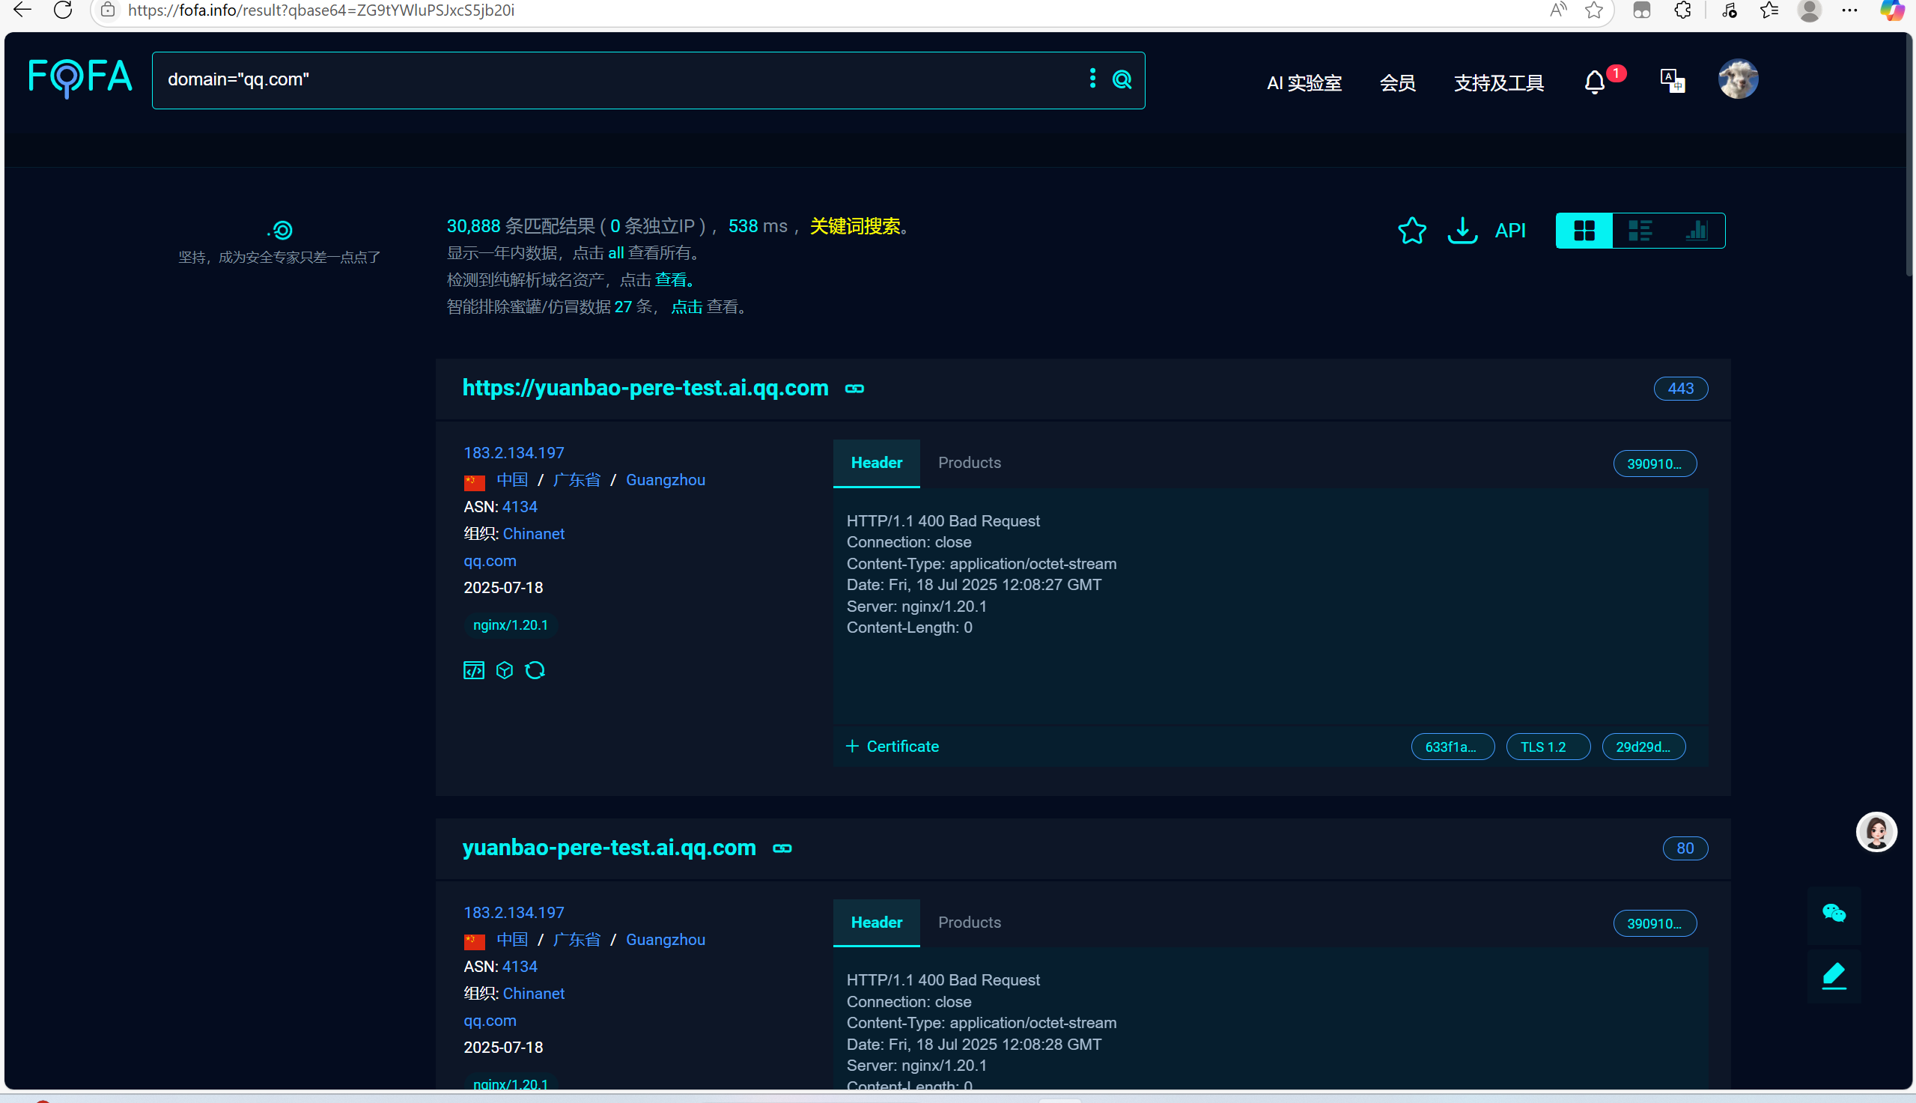The image size is (1916, 1103).
Task: Open the user avatar profile menu
Action: 1737,79
